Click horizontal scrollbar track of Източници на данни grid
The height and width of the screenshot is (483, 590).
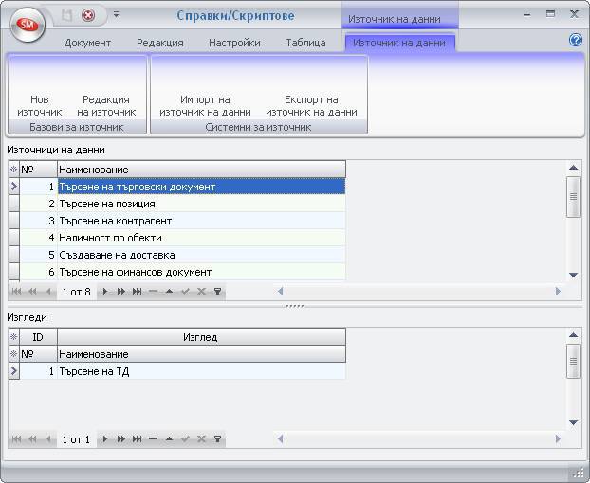coord(419,291)
